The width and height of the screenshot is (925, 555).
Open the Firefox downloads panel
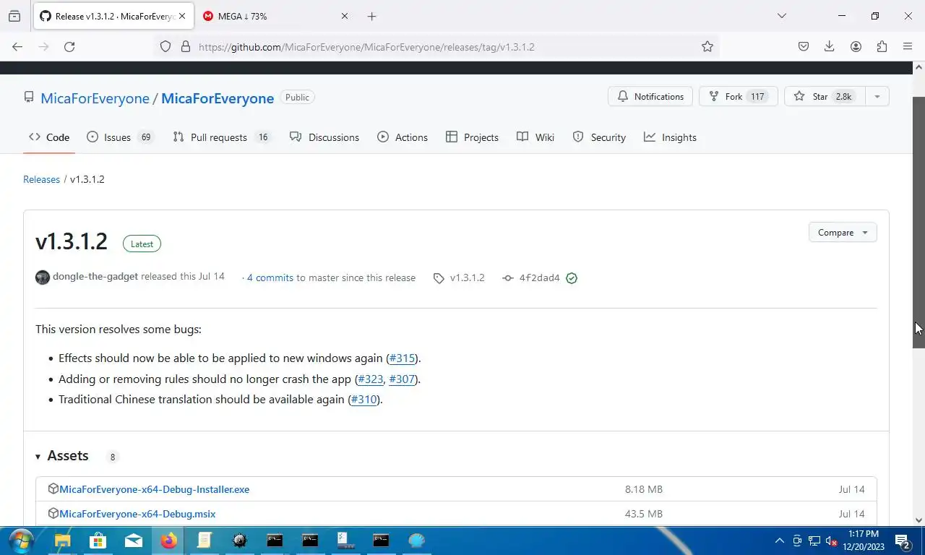[830, 46]
